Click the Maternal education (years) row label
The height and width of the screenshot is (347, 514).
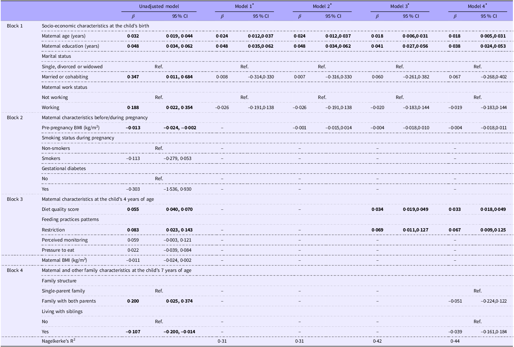(x=70, y=46)
